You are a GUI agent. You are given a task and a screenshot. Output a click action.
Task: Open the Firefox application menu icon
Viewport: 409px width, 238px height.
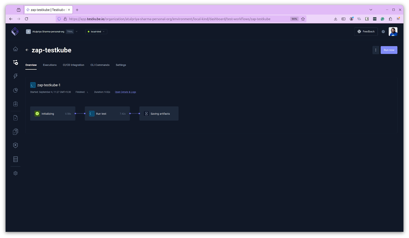pyautogui.click(x=398, y=19)
